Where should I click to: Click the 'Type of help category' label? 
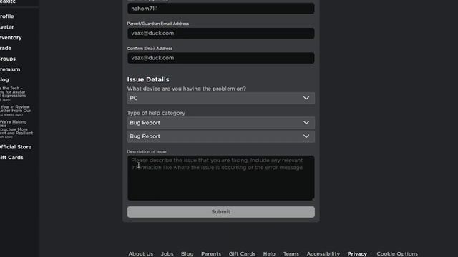[156, 113]
